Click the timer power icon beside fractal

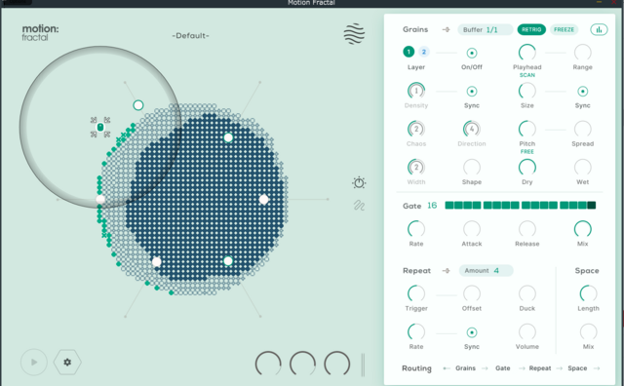(359, 182)
